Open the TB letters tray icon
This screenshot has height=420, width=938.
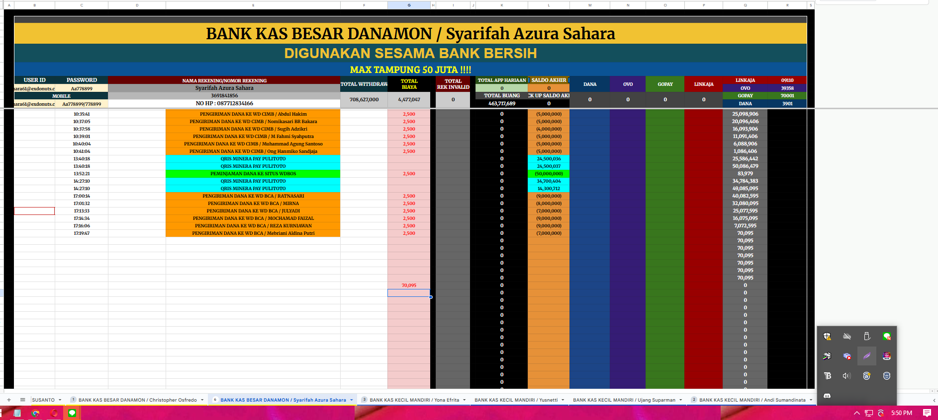click(827, 376)
